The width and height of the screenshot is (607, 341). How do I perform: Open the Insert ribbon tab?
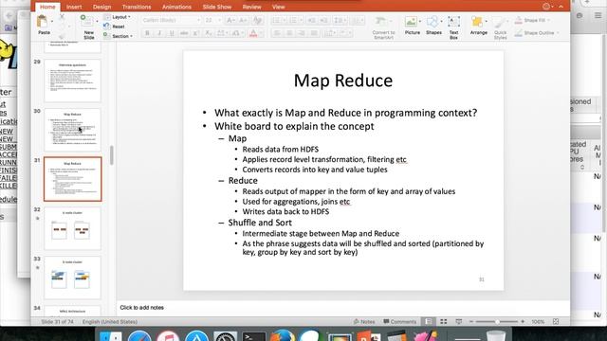coord(74,7)
